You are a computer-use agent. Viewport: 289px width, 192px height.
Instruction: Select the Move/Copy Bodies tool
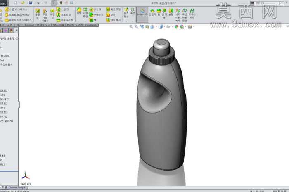pos(178,15)
